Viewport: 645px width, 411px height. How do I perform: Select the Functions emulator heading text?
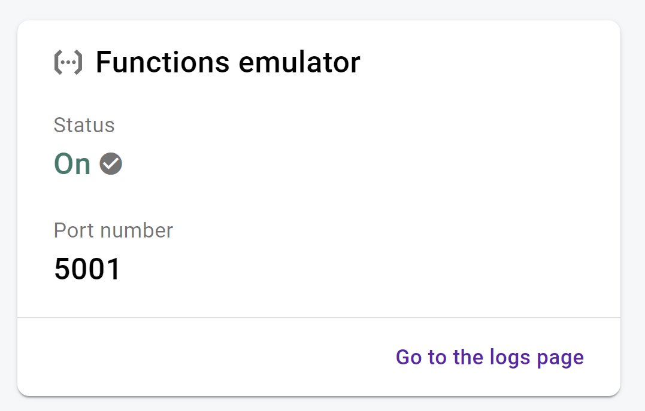click(228, 62)
